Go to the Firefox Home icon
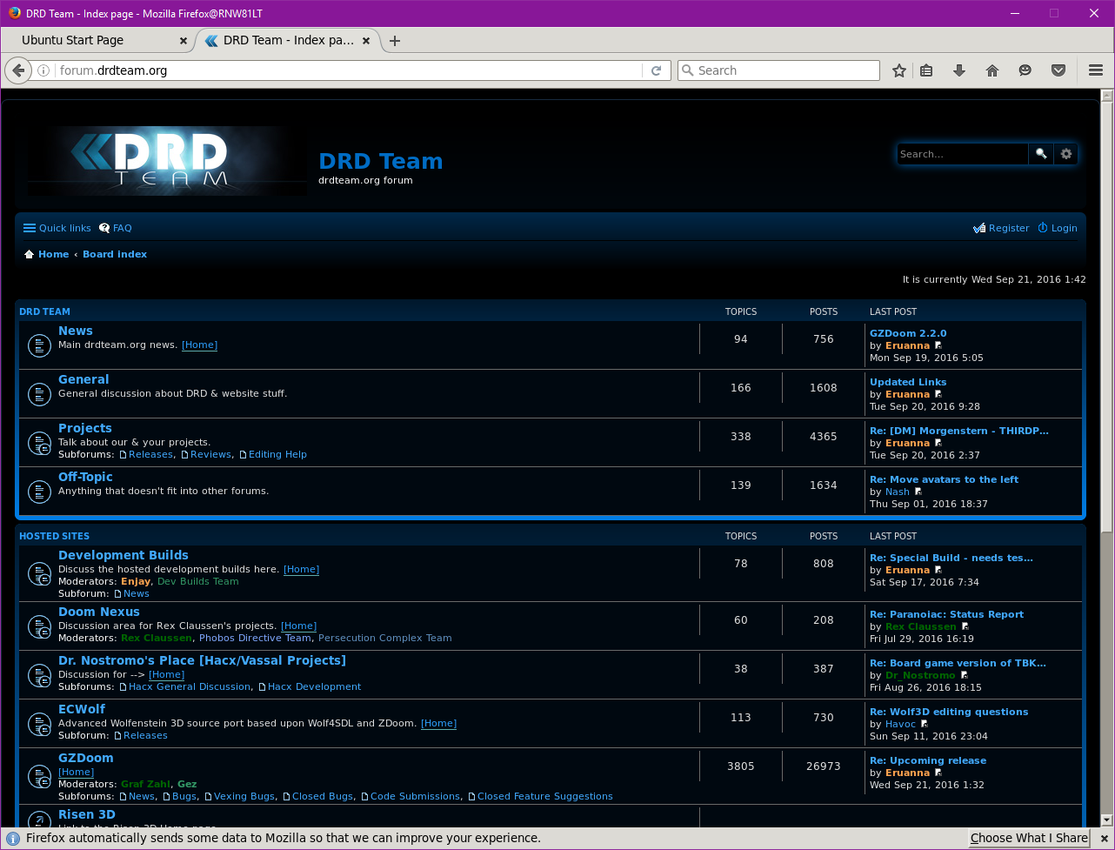The width and height of the screenshot is (1115, 850). 992,70
